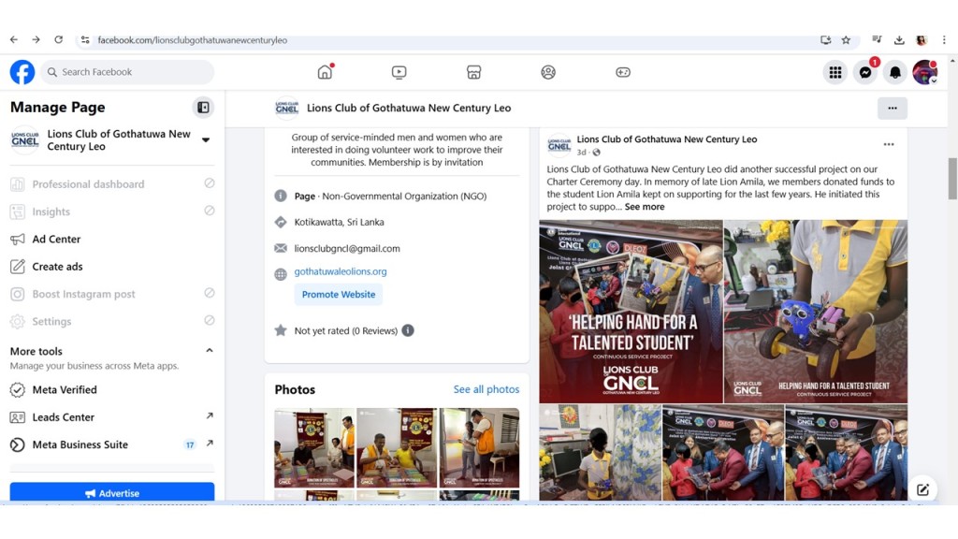Click the page scrollbar thumb

pyautogui.click(x=952, y=179)
